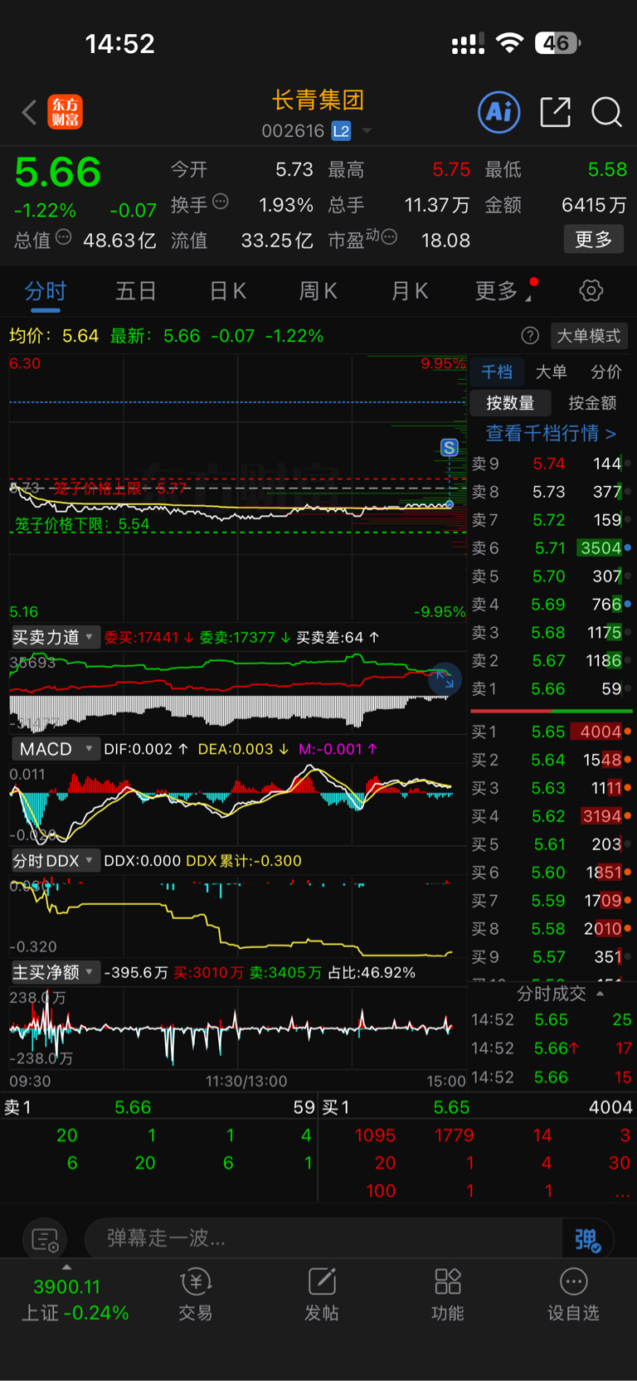This screenshot has width=637, height=1381.
Task: Toggle the 弹 danmaku button
Action: 587,1240
